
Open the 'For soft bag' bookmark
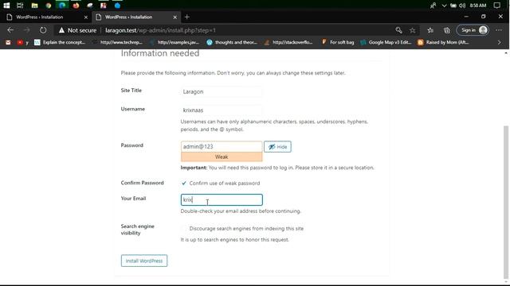point(338,42)
